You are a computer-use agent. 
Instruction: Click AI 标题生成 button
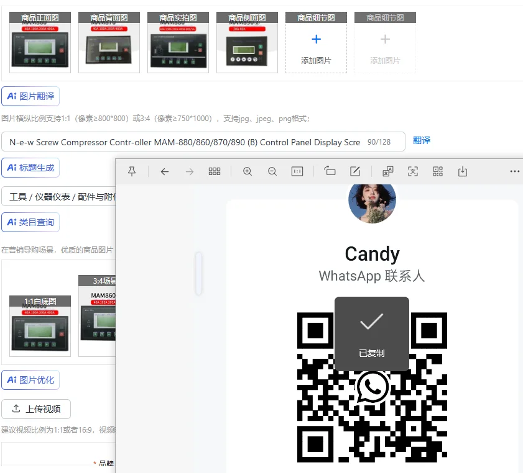(x=30, y=168)
